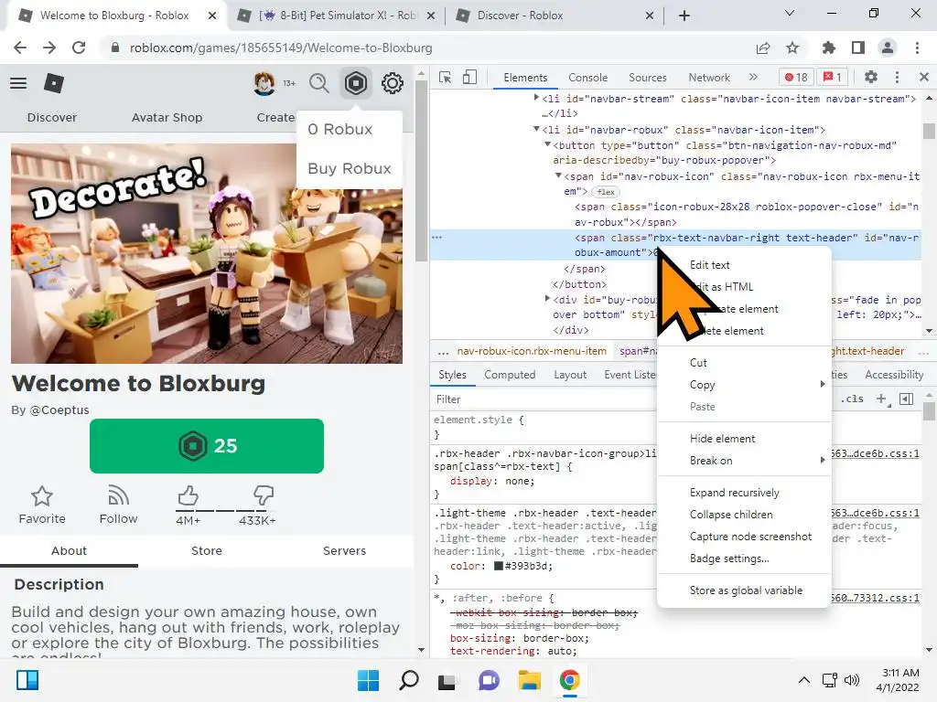This screenshot has height=702, width=937.
Task: Show more DevTools tabs chevron
Action: coord(753,77)
